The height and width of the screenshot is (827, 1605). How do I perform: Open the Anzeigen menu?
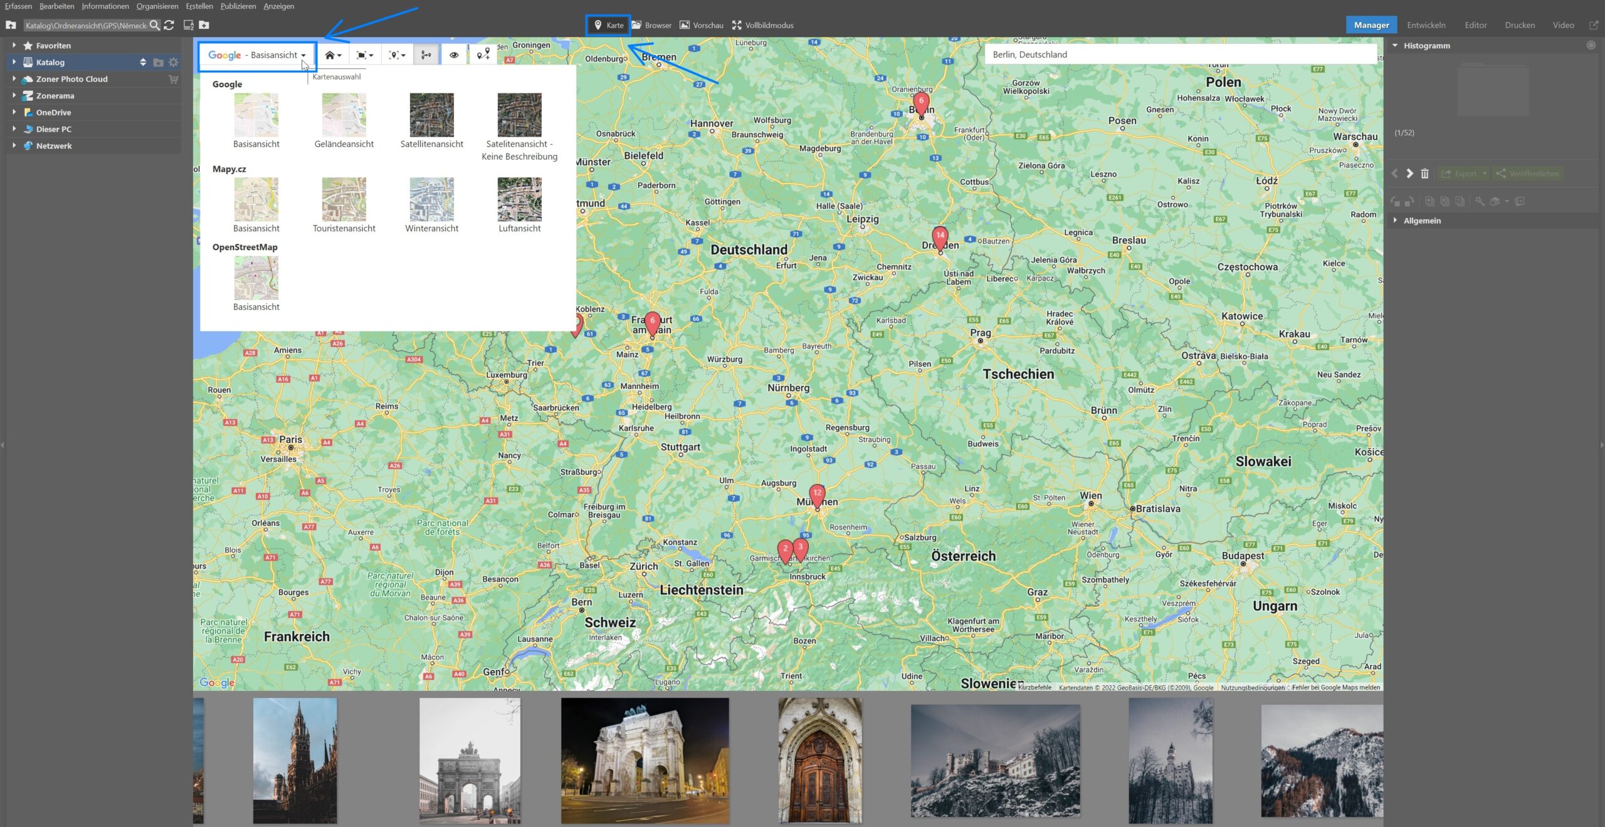point(278,6)
